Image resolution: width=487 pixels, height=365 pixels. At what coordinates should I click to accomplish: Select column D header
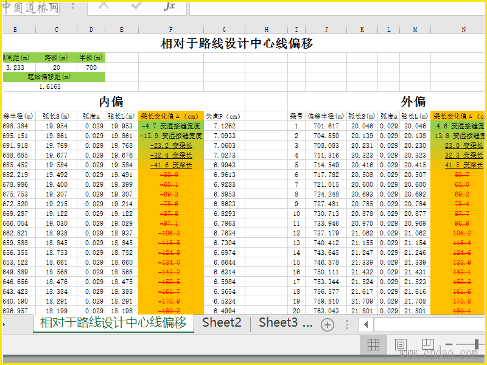(91, 29)
